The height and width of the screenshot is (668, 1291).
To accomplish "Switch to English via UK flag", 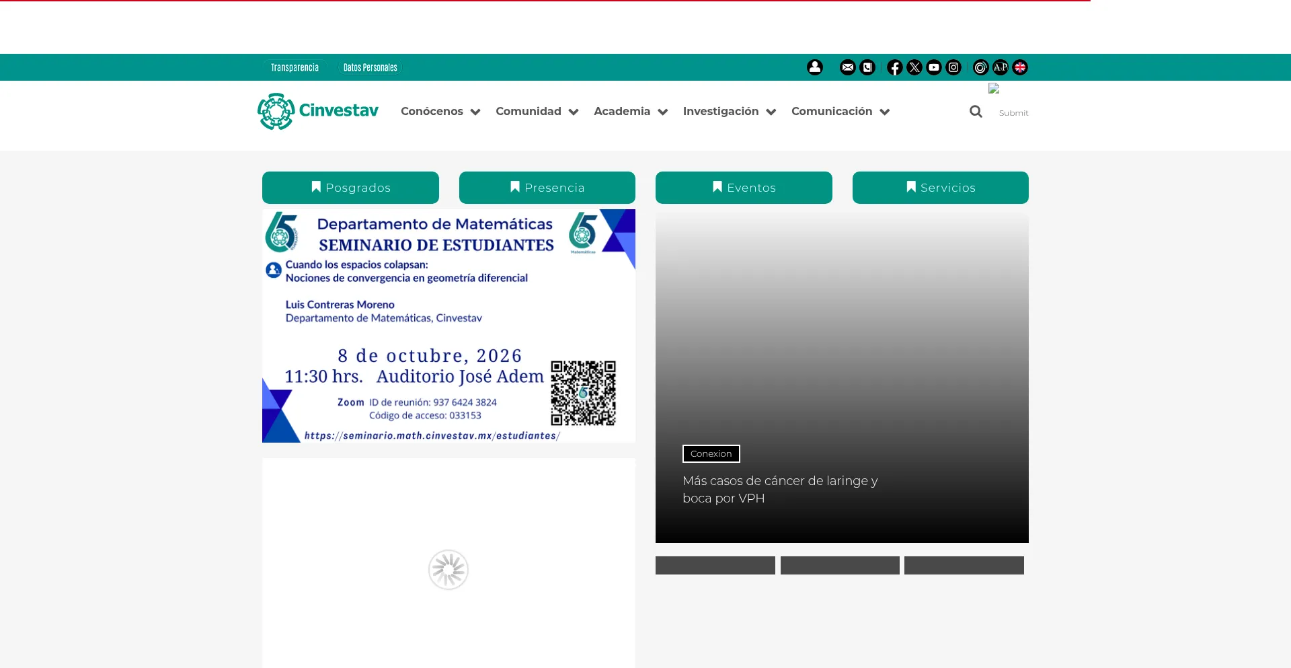I will (1020, 67).
